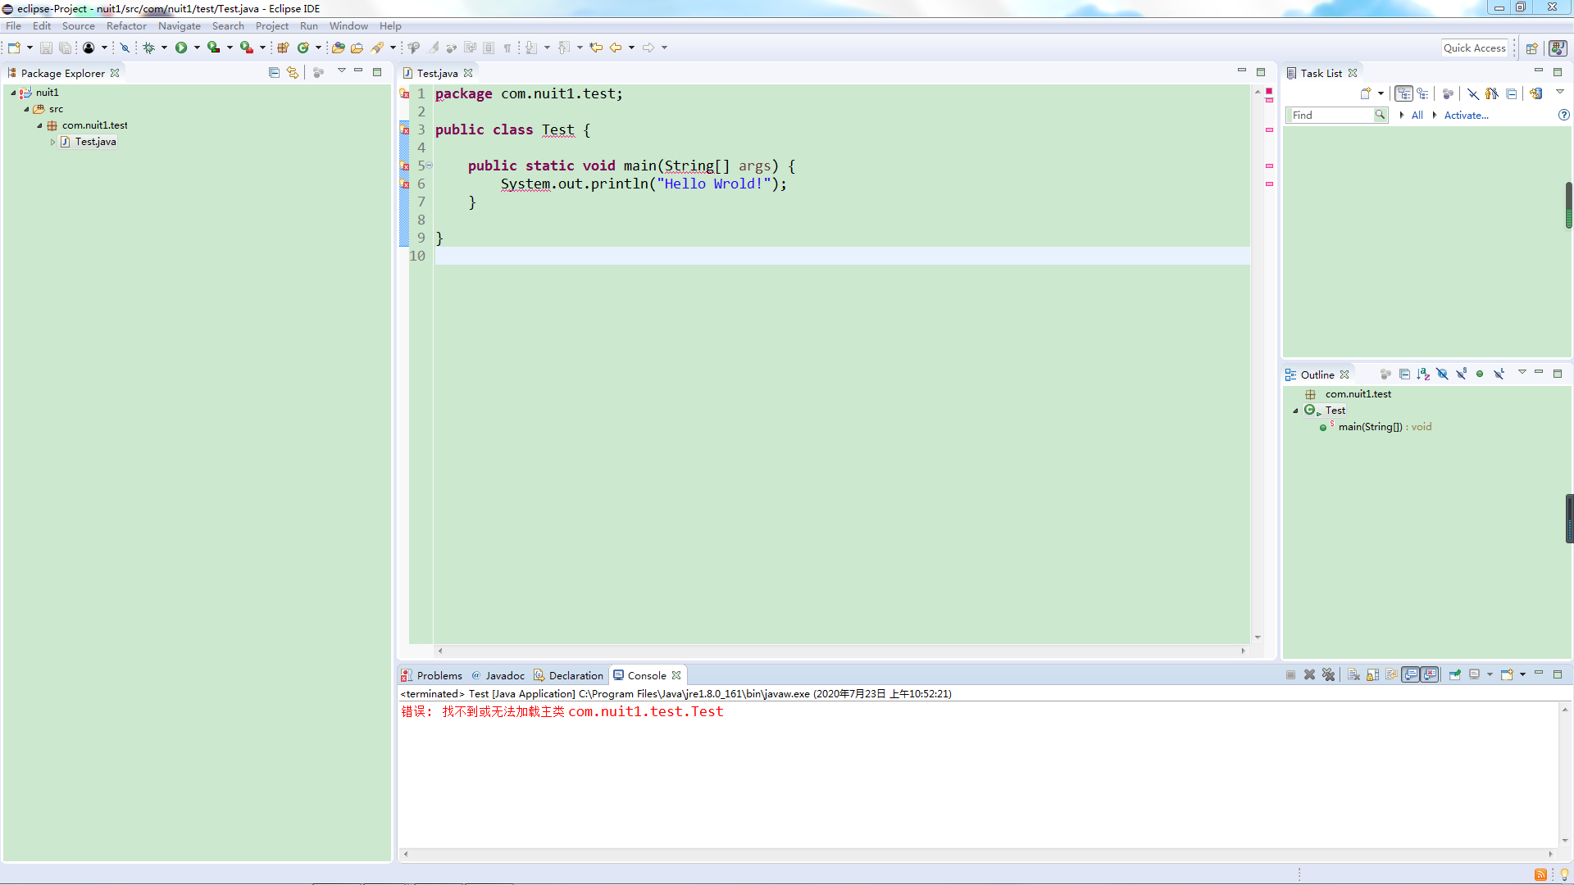The width and height of the screenshot is (1574, 885).
Task: Toggle Hide Static Members in Outline
Action: (x=1461, y=374)
